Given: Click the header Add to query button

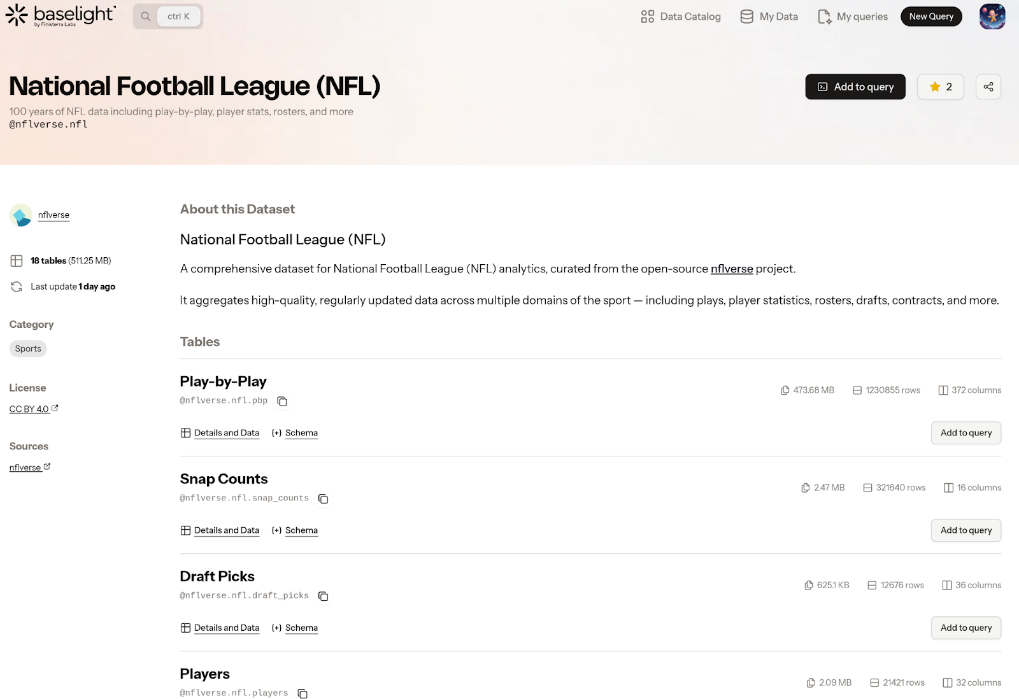Looking at the screenshot, I should 855,87.
